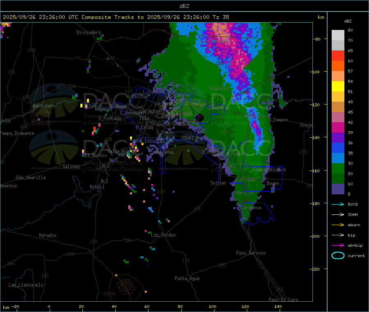Click the cyan current ellipse legend icon
The height and width of the screenshot is (312, 369).
tap(338, 255)
